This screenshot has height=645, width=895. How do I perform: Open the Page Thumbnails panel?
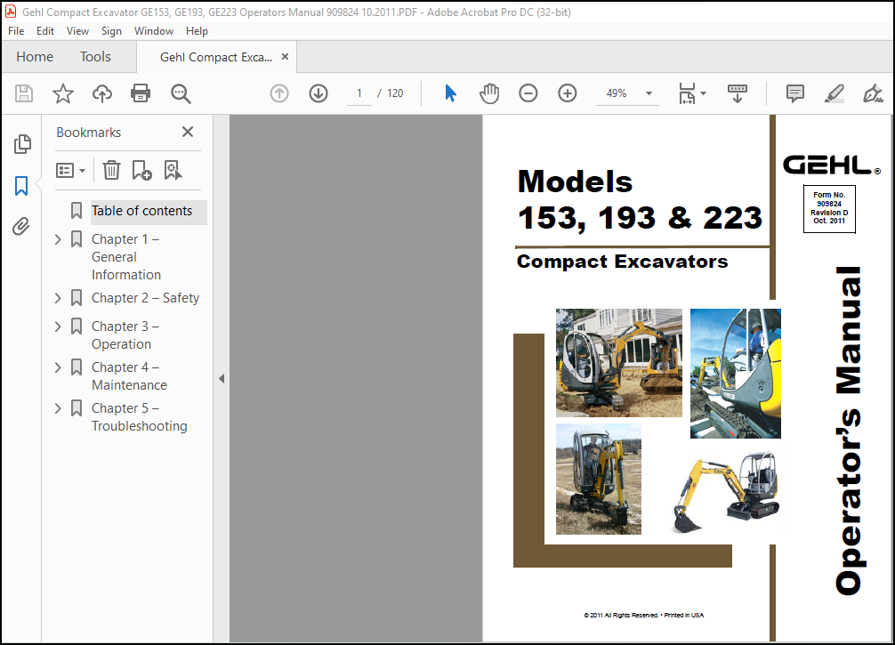point(22,144)
